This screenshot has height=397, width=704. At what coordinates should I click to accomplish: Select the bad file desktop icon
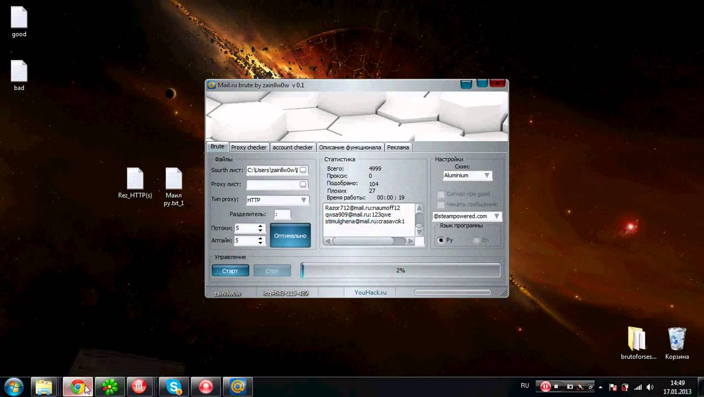(19, 76)
